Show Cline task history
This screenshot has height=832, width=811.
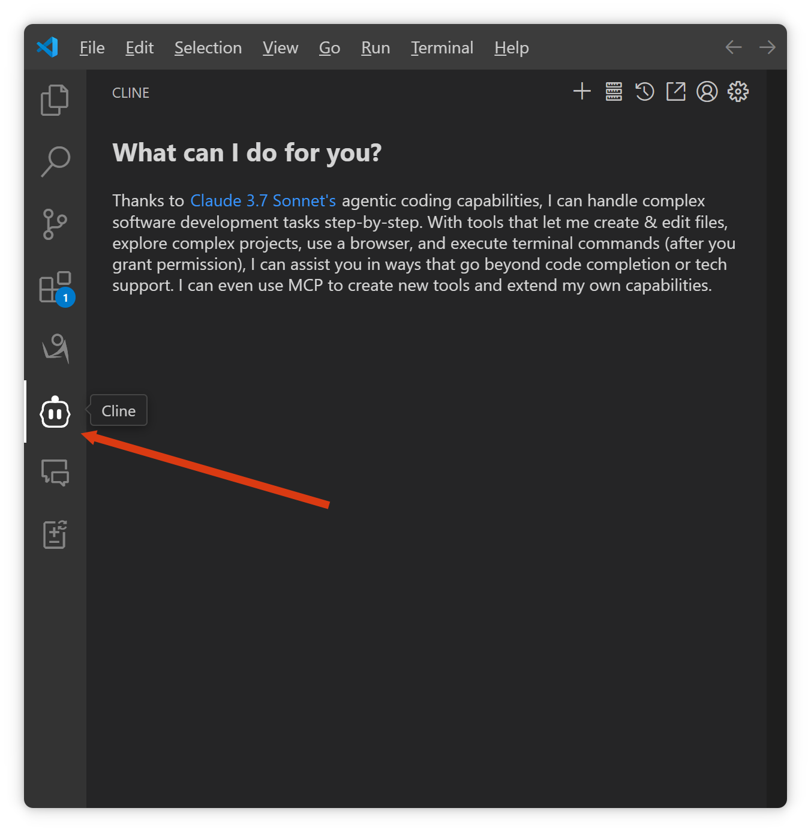click(645, 92)
